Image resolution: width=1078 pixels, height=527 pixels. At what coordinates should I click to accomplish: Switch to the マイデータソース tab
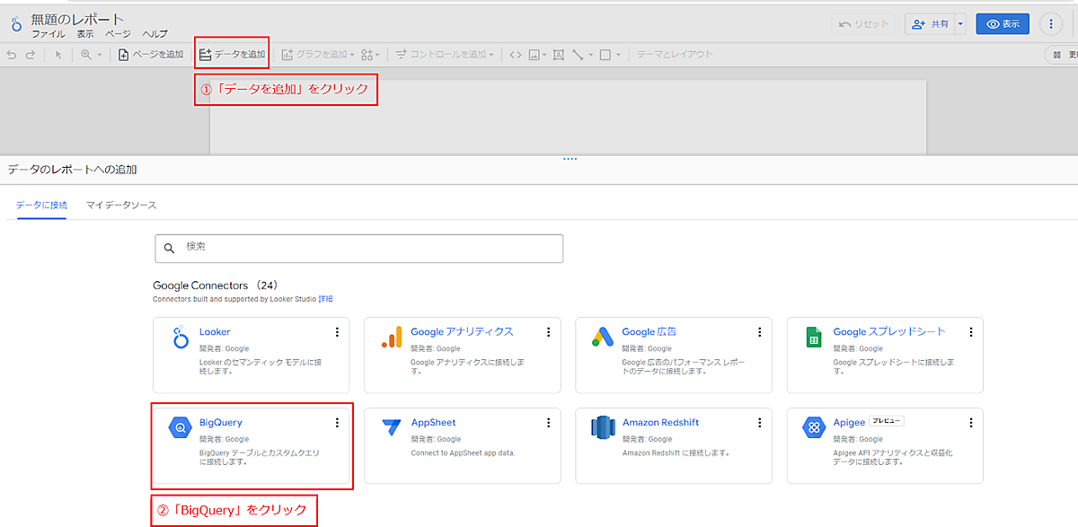(x=121, y=205)
